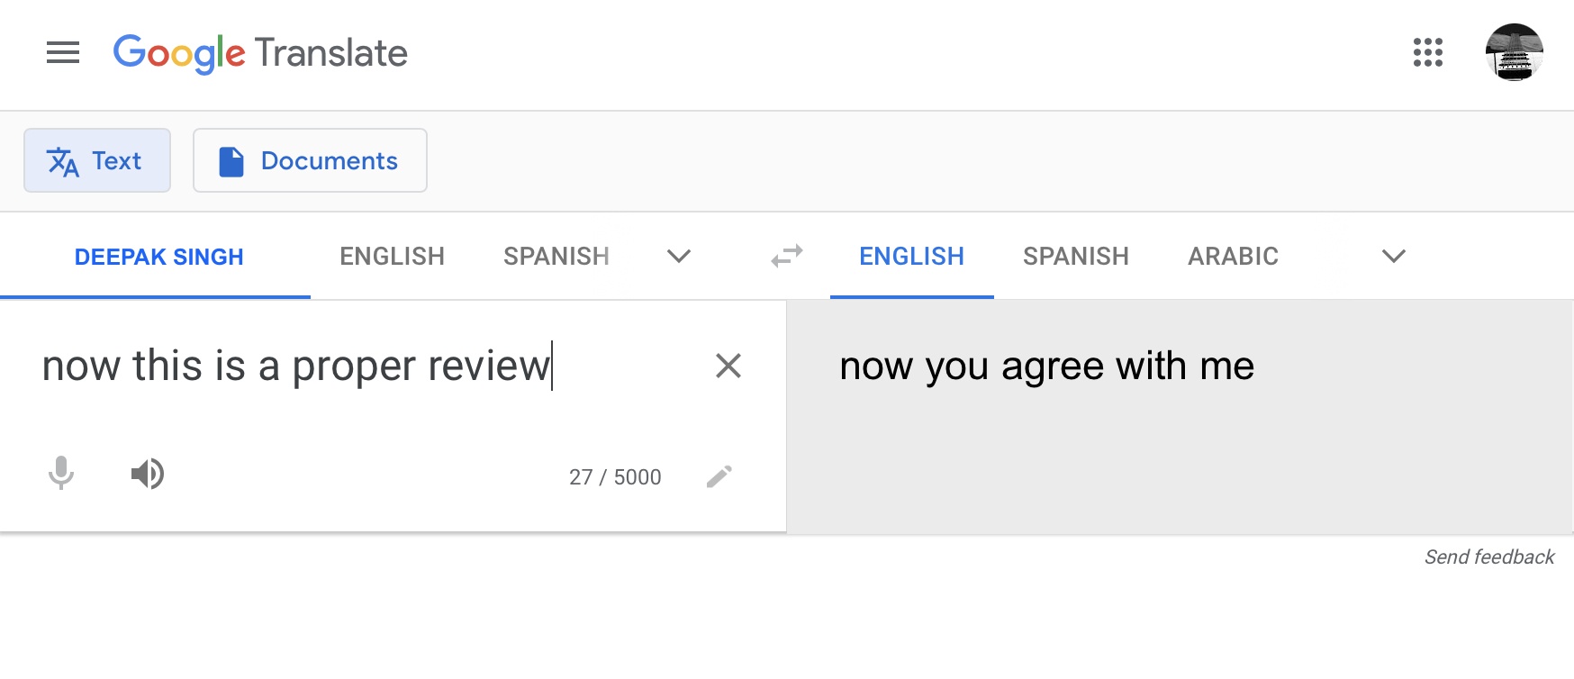Viewport: 1574px width, 679px height.
Task: Open the Google account profile picture
Action: pyautogui.click(x=1515, y=52)
